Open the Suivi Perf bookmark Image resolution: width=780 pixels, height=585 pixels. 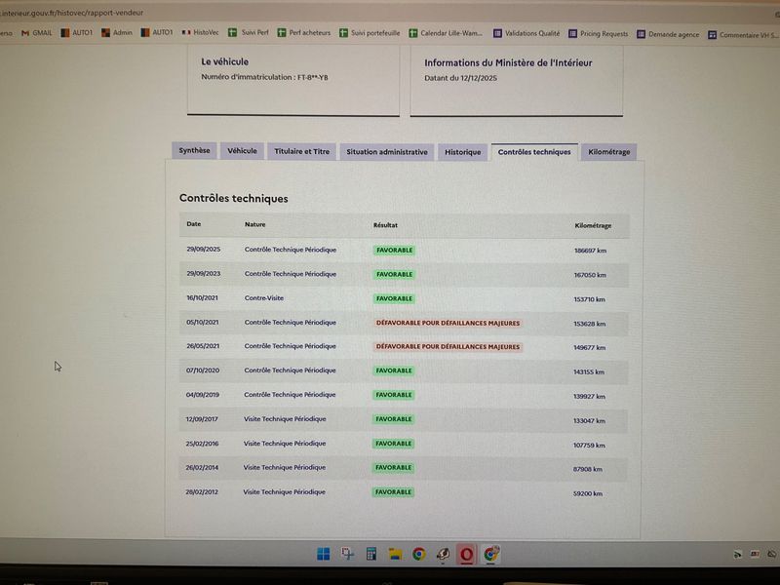point(249,32)
